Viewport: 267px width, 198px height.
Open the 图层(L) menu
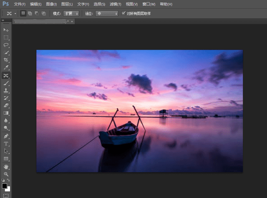tap(67, 4)
